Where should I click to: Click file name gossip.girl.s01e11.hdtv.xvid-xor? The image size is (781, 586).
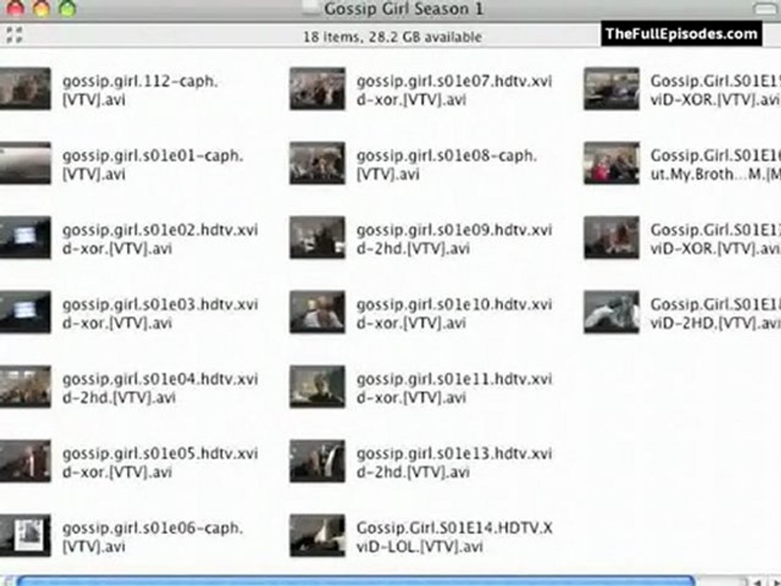click(x=454, y=388)
